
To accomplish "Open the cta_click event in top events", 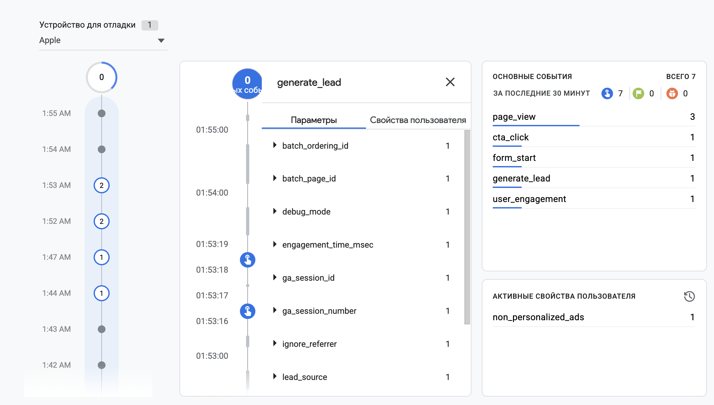I will [x=594, y=137].
